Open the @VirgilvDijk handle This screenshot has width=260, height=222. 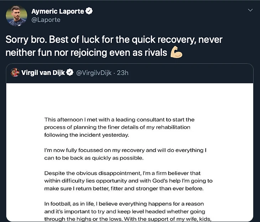pyautogui.click(x=94, y=73)
